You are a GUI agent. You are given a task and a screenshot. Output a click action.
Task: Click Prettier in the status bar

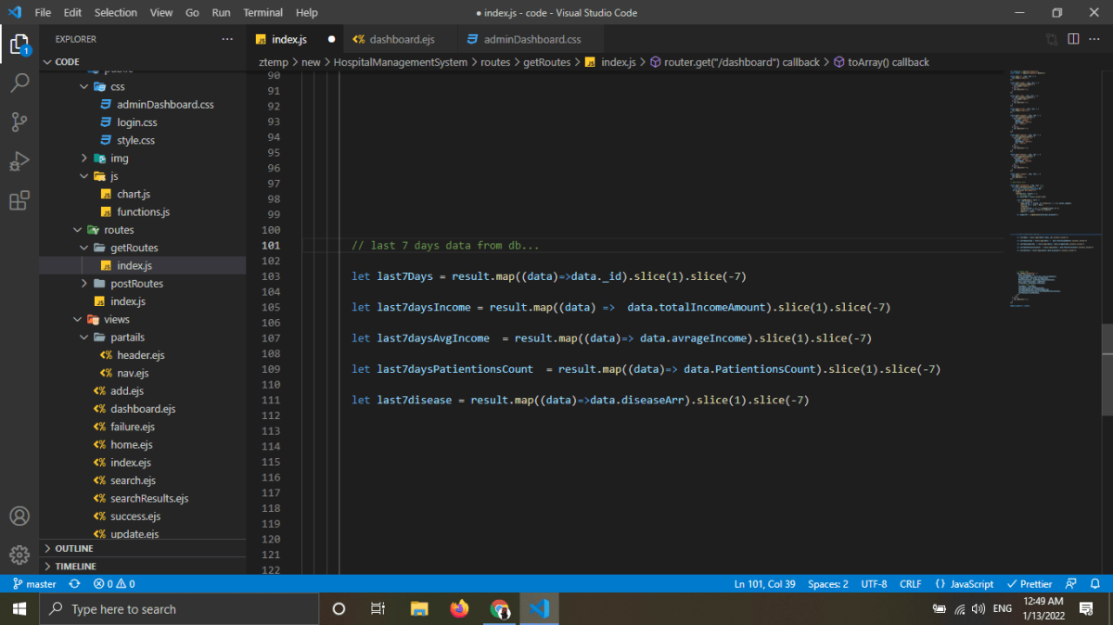point(1030,584)
